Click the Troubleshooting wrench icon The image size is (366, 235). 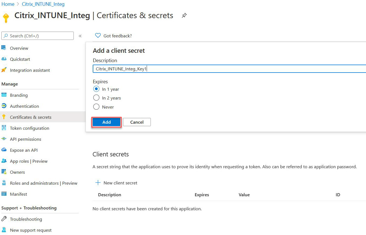point(4,219)
